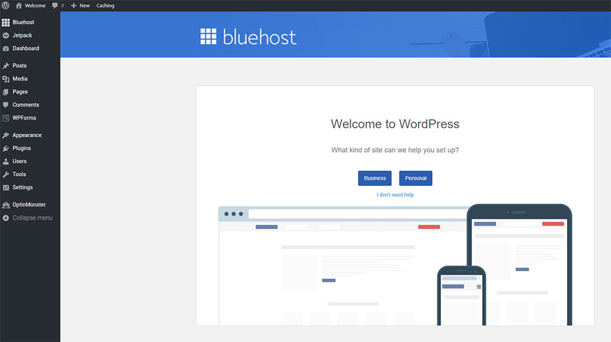
Task: Click the Settings icon in sidebar
Action: [x=5, y=187]
